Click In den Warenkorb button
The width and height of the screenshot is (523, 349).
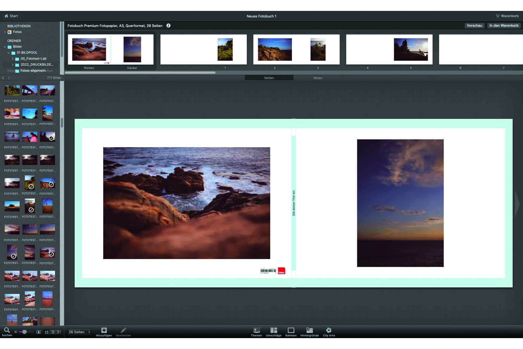coord(504,25)
